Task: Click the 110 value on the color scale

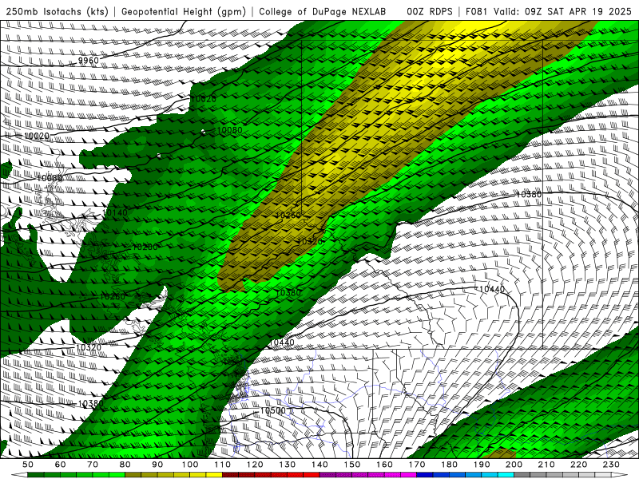Action: (223, 465)
